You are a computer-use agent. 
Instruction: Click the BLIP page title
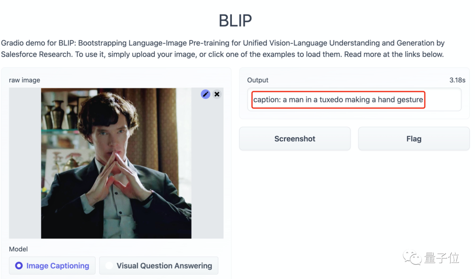(235, 21)
